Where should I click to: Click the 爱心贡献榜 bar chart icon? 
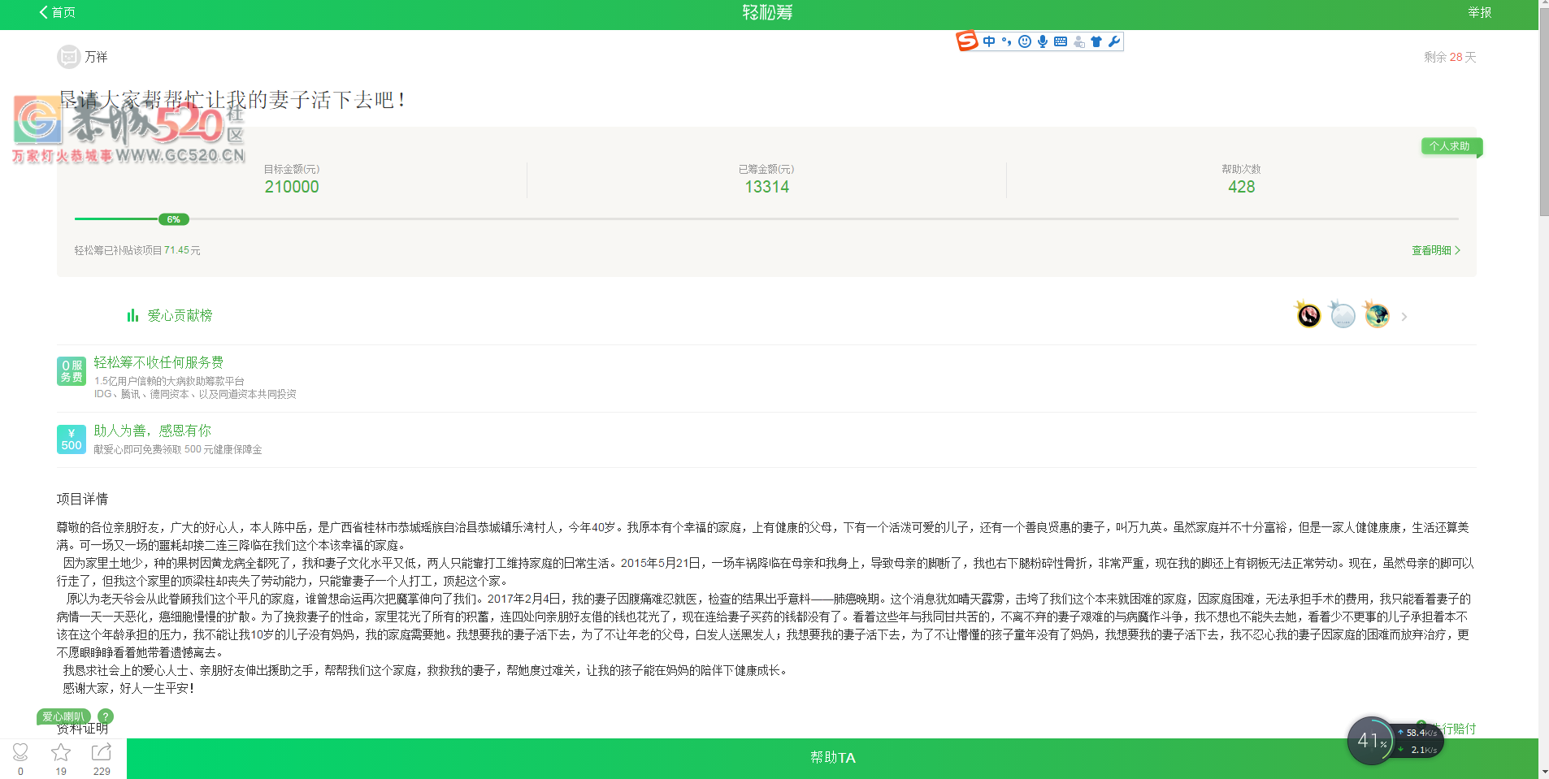click(132, 315)
